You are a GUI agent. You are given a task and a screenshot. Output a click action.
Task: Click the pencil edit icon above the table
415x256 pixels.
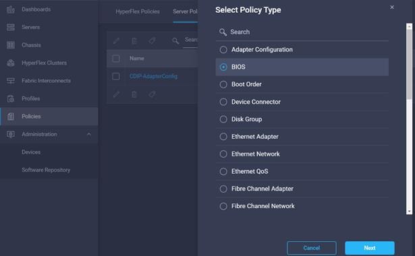coord(116,40)
